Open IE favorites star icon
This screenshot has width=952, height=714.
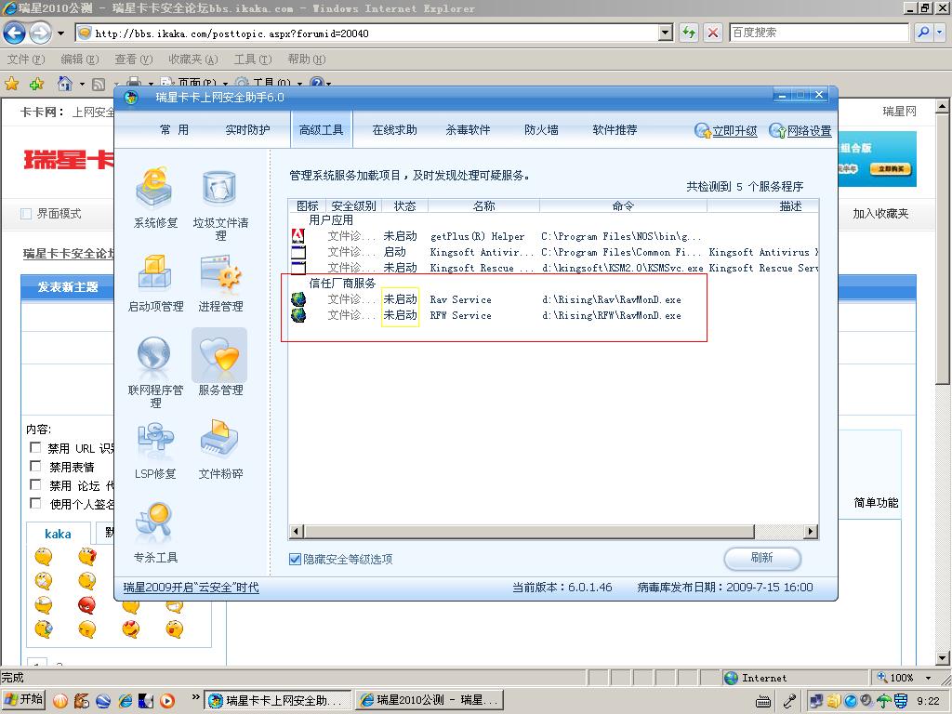click(x=11, y=84)
